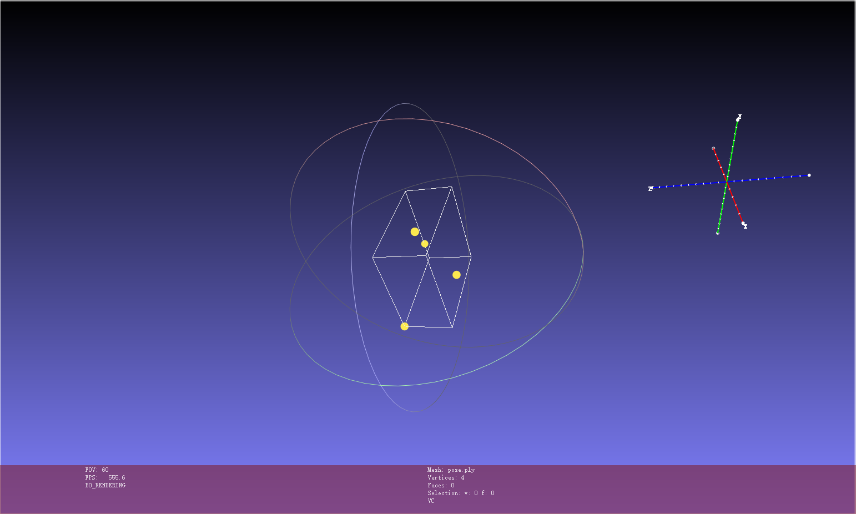This screenshot has height=514, width=856.
Task: Click the 'FPS: 555.6' readout
Action: point(105,477)
